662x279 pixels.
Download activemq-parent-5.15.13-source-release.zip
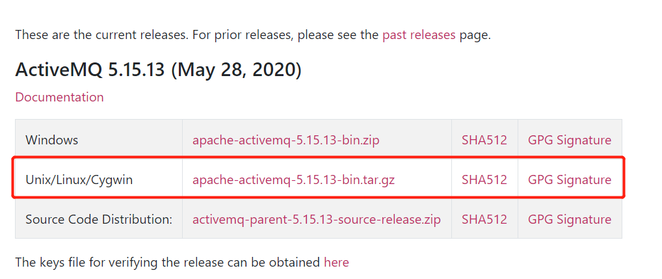pos(316,219)
